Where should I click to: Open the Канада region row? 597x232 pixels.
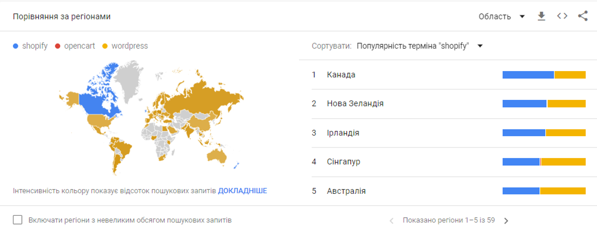coord(448,75)
